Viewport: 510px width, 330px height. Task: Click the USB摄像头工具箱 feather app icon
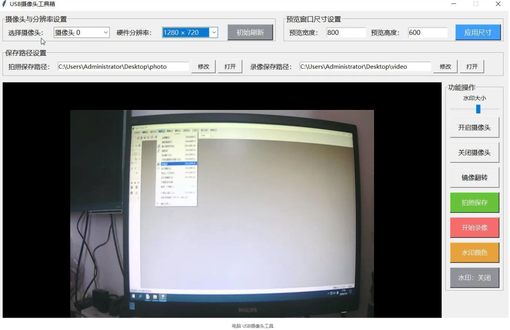coord(4,4)
